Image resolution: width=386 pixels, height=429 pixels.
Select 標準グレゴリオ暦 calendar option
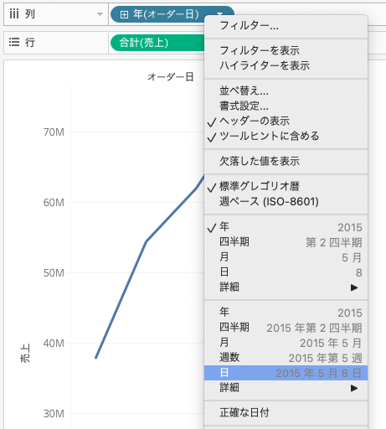286,186
